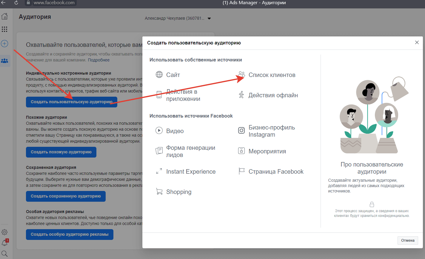Click the play icon beside Видео
This screenshot has height=259, width=425.
(x=159, y=130)
